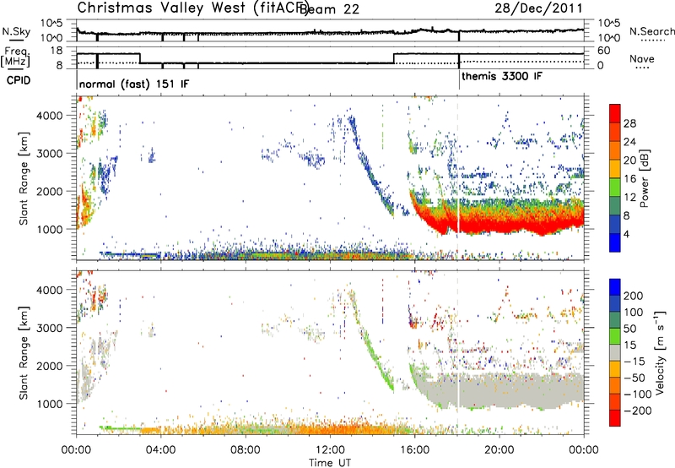Image resolution: width=675 pixels, height=468 pixels.
Task: Click the 'CPID' row label
Action: (x=19, y=80)
